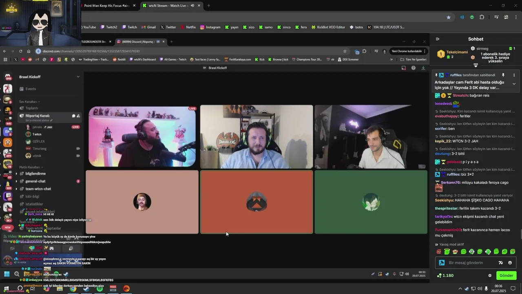
Task: Expand the leaderboard with the chevron below
Action: coord(476,65)
